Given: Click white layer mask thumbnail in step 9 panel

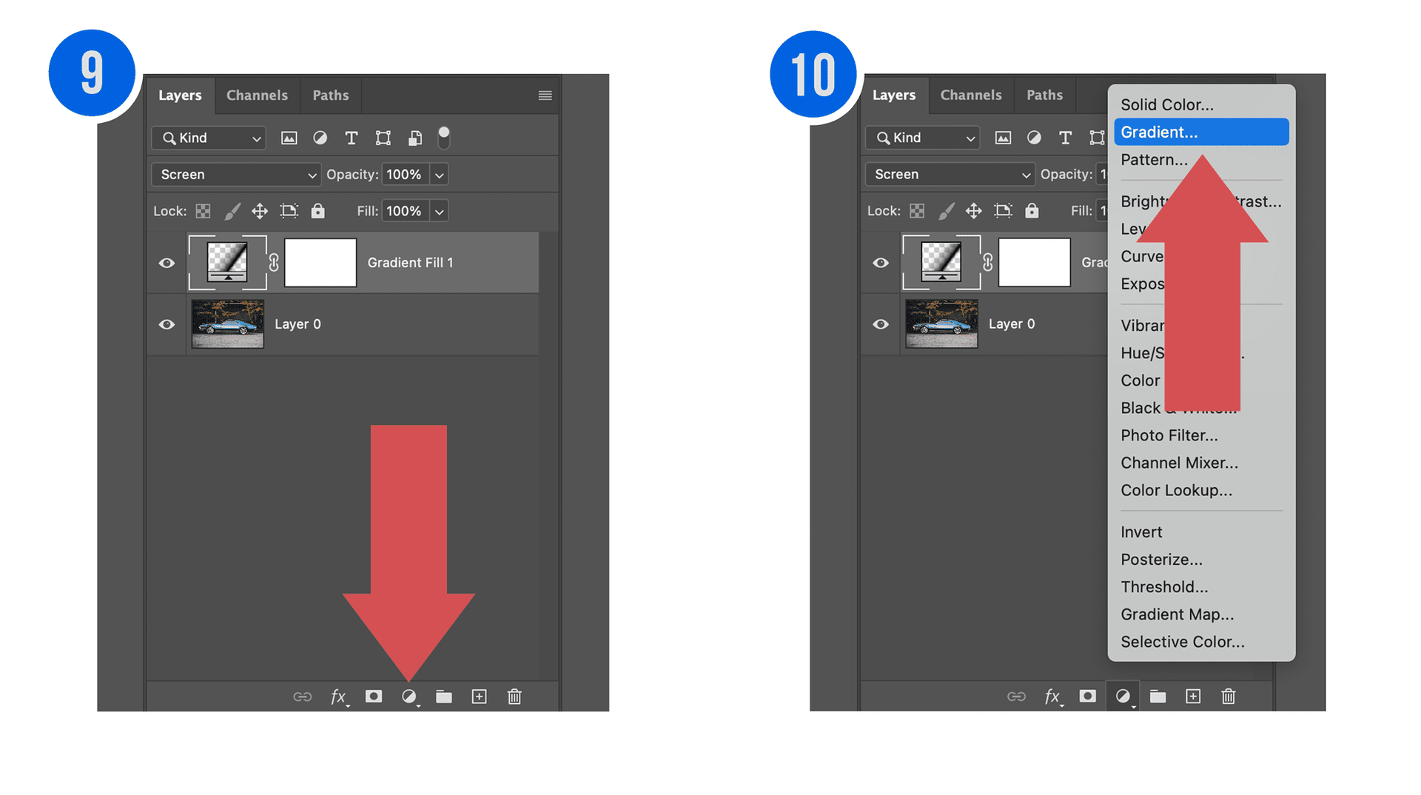Looking at the screenshot, I should pyautogui.click(x=320, y=263).
